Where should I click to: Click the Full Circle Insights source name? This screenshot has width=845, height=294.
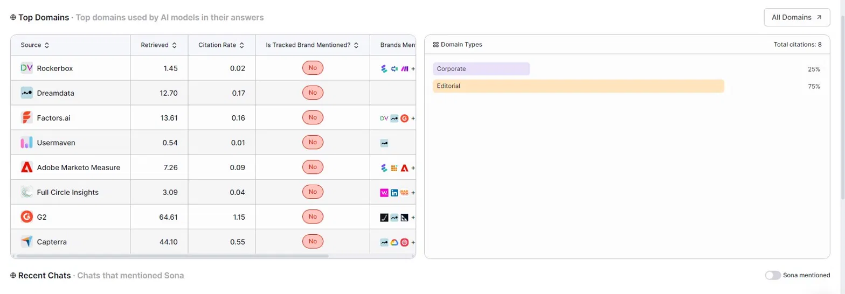point(68,192)
